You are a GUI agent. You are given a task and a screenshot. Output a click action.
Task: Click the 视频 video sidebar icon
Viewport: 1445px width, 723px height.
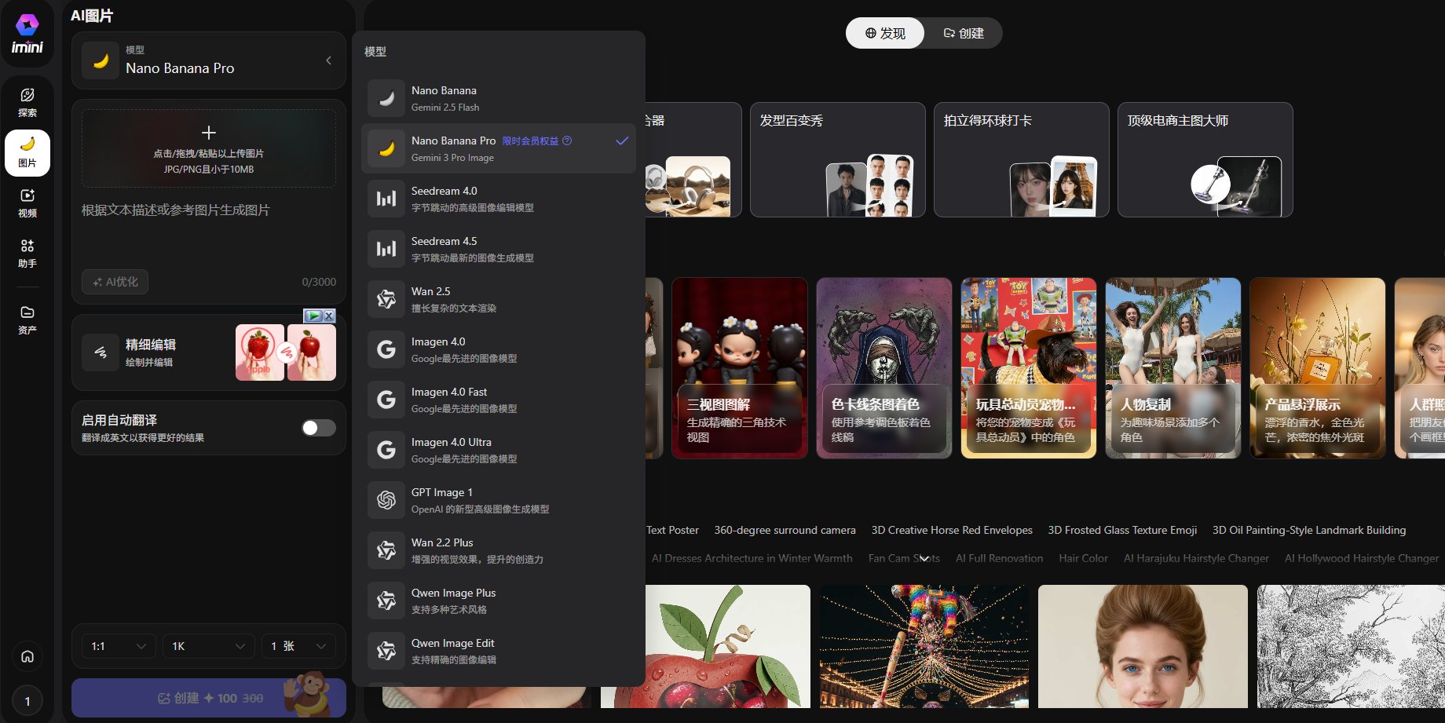tap(27, 203)
